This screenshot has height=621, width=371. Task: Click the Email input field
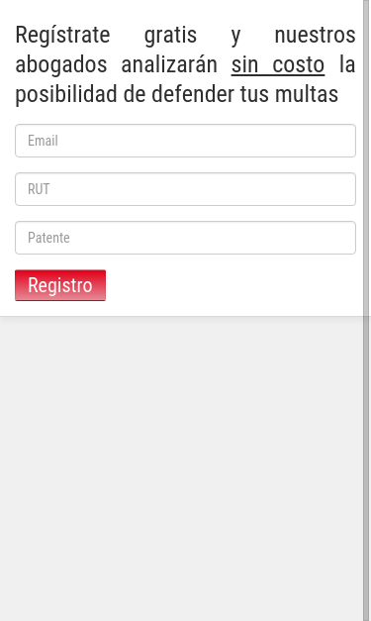(x=185, y=141)
